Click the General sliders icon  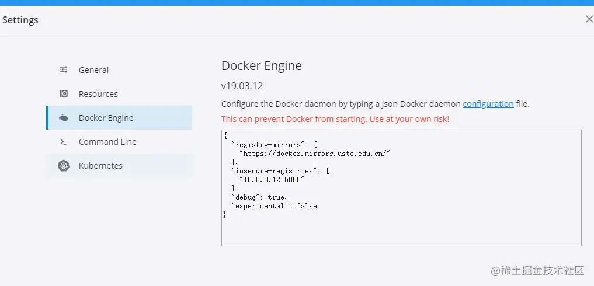(64, 69)
